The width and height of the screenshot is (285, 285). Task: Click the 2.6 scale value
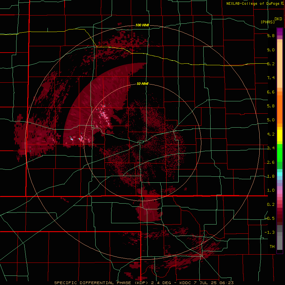point(271,162)
